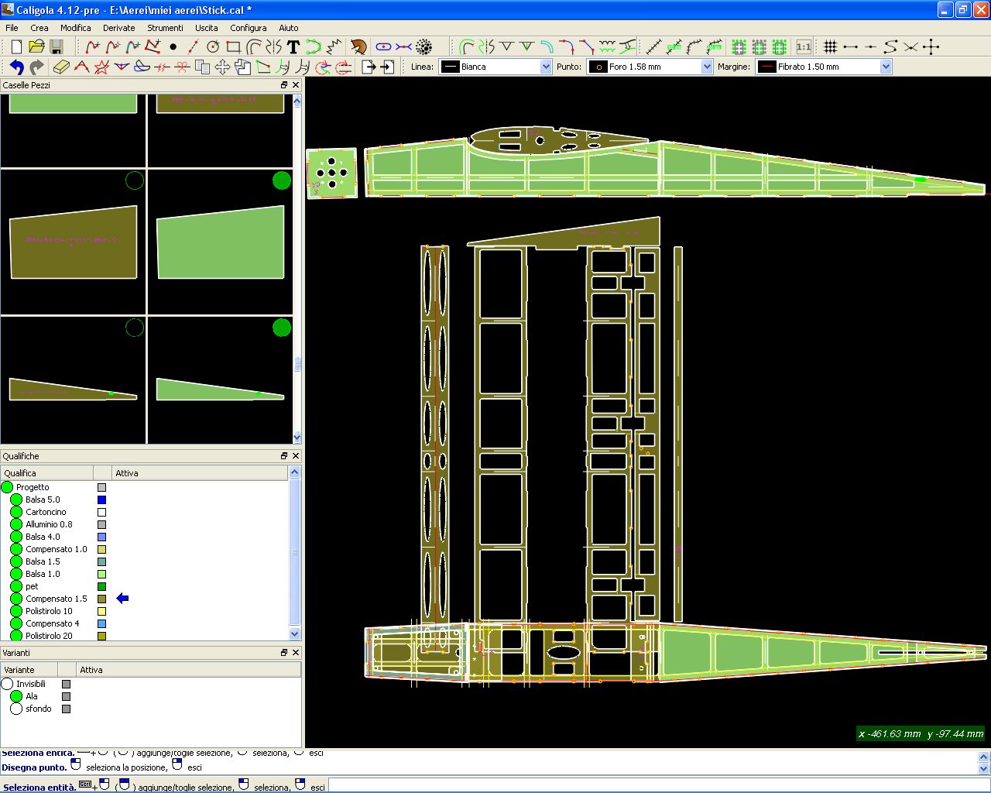Click the Save floppy disk icon
The width and height of the screenshot is (991, 793).
[x=56, y=47]
